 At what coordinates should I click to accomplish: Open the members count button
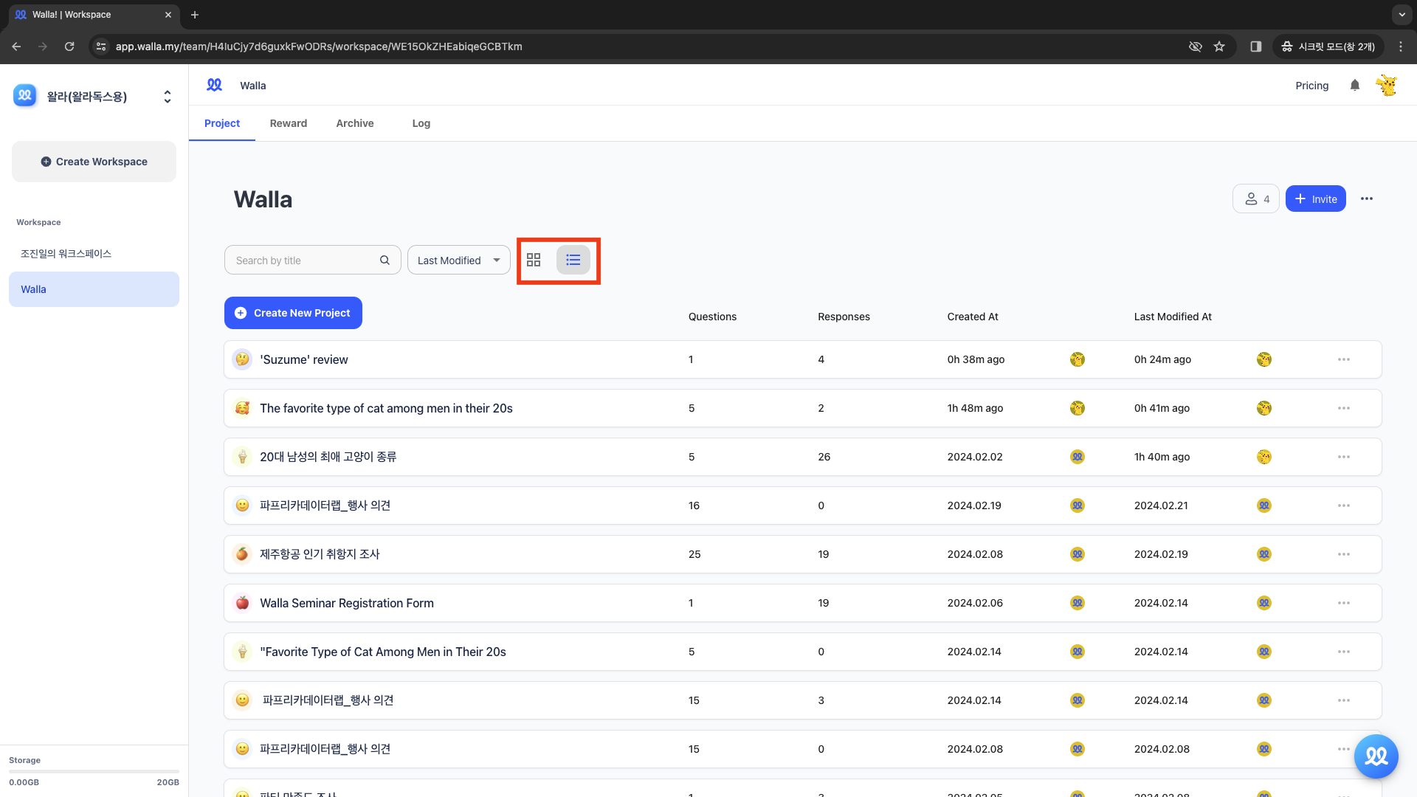(x=1256, y=199)
